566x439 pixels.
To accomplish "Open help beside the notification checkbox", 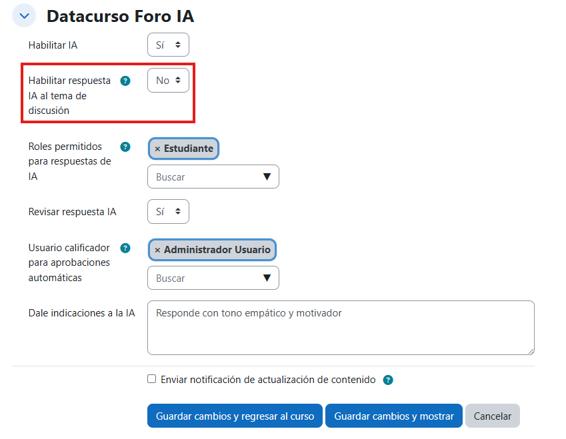I will tap(388, 380).
